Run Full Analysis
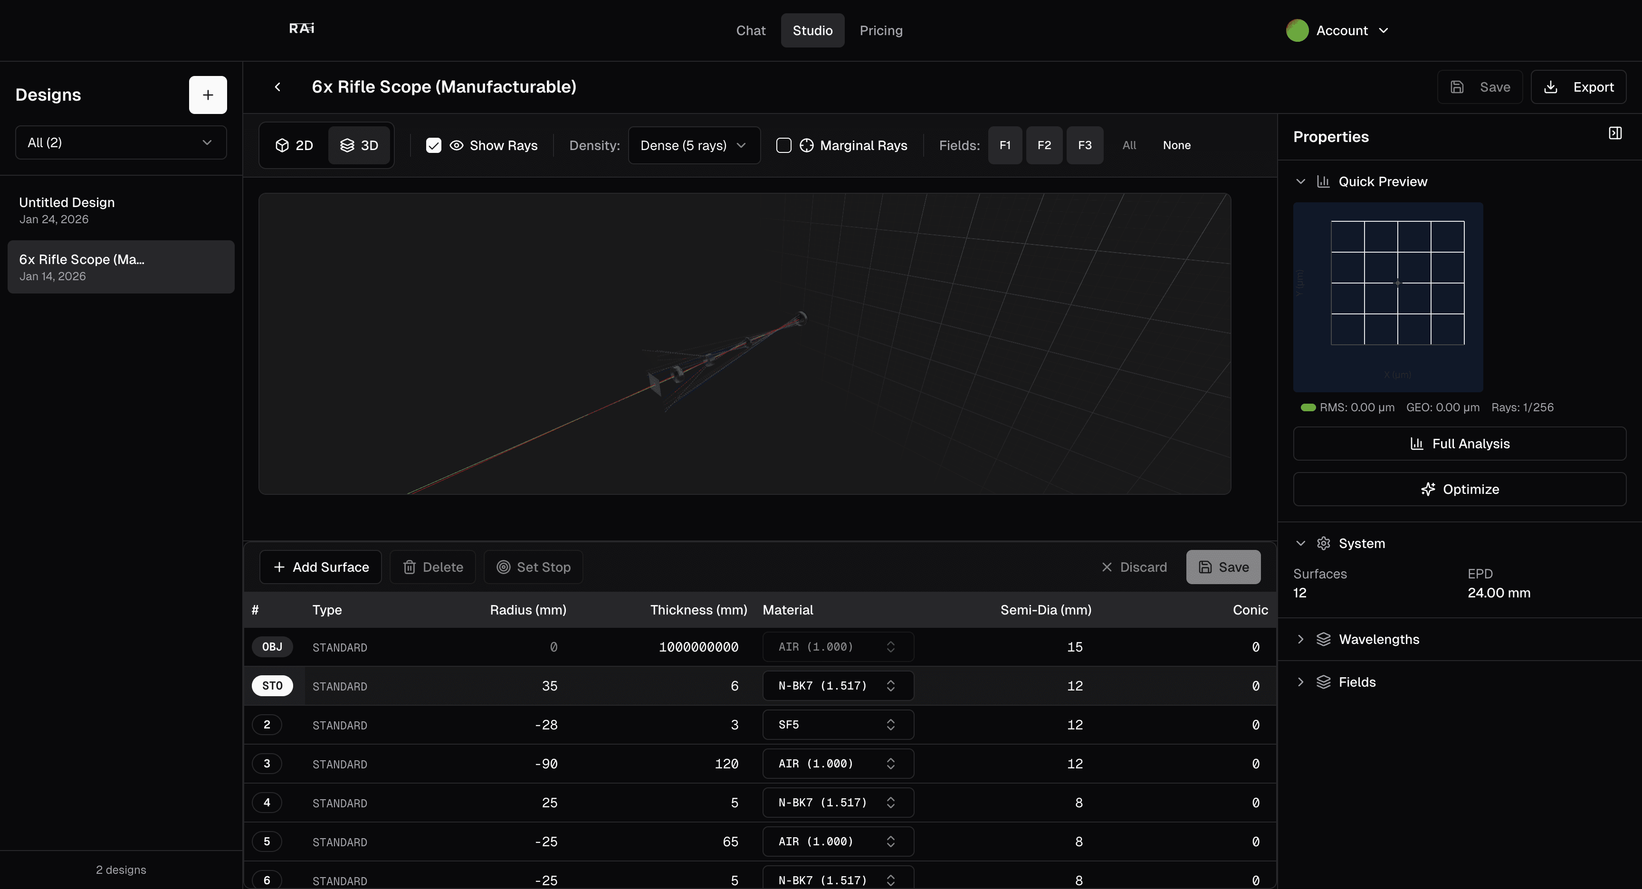This screenshot has width=1642, height=889. (1460, 443)
